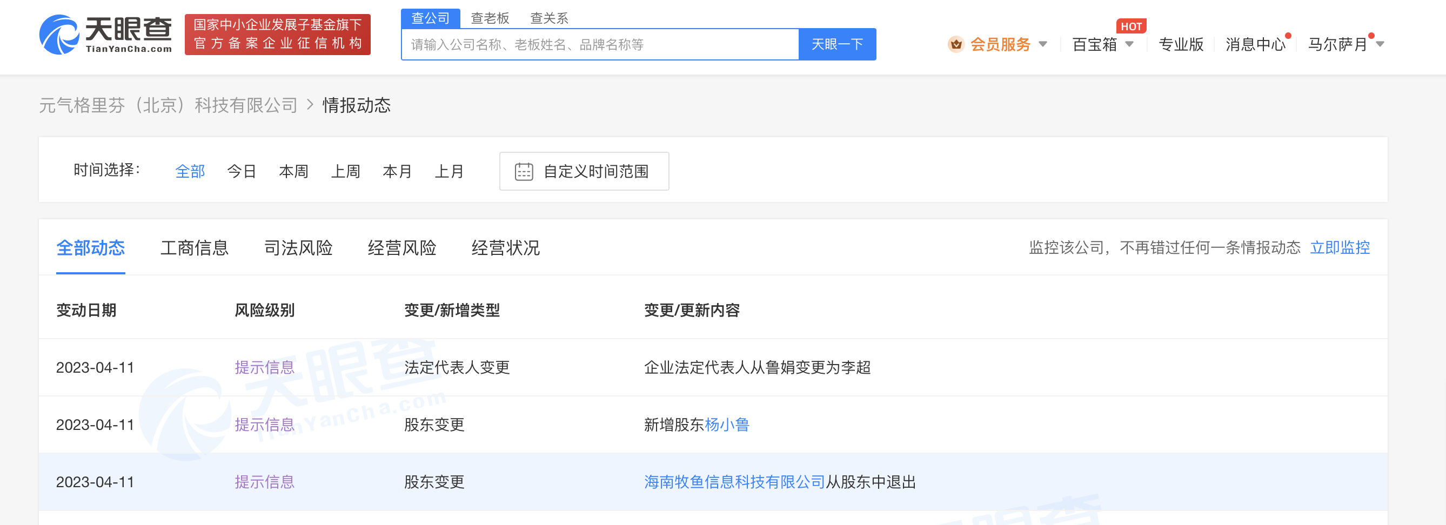Viewport: 1446px width, 525px height.
Task: Select 上周 time filter
Action: point(345,171)
